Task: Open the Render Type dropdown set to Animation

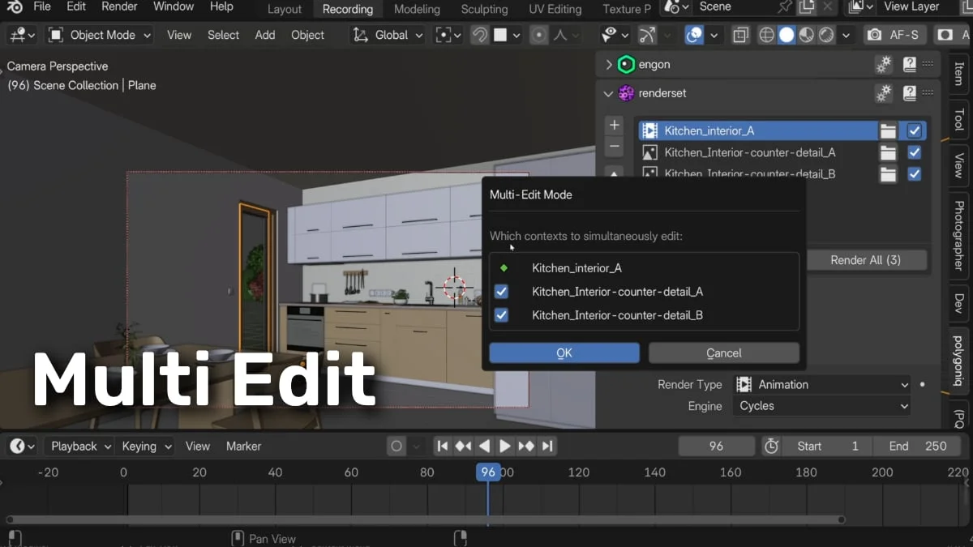Action: (x=821, y=384)
